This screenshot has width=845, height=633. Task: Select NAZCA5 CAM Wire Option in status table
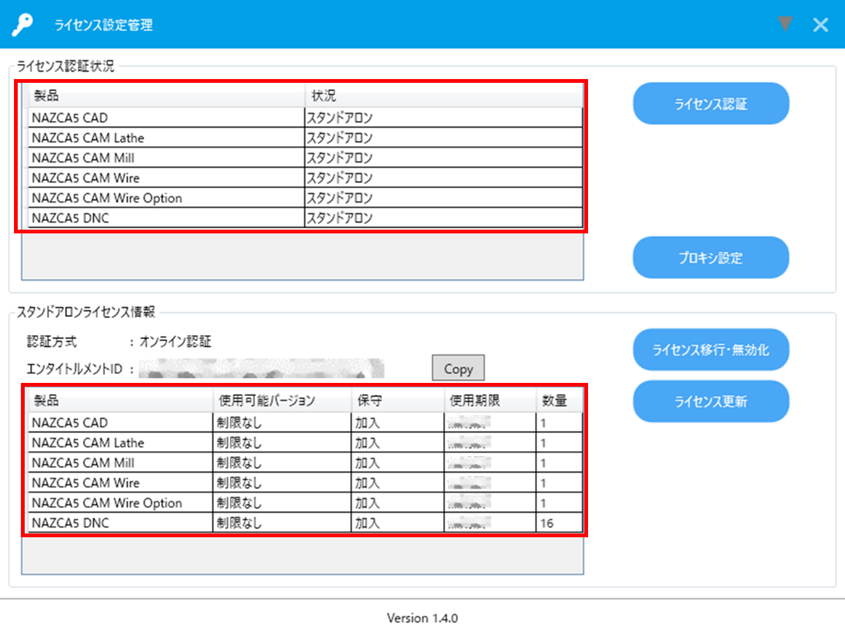point(166,198)
